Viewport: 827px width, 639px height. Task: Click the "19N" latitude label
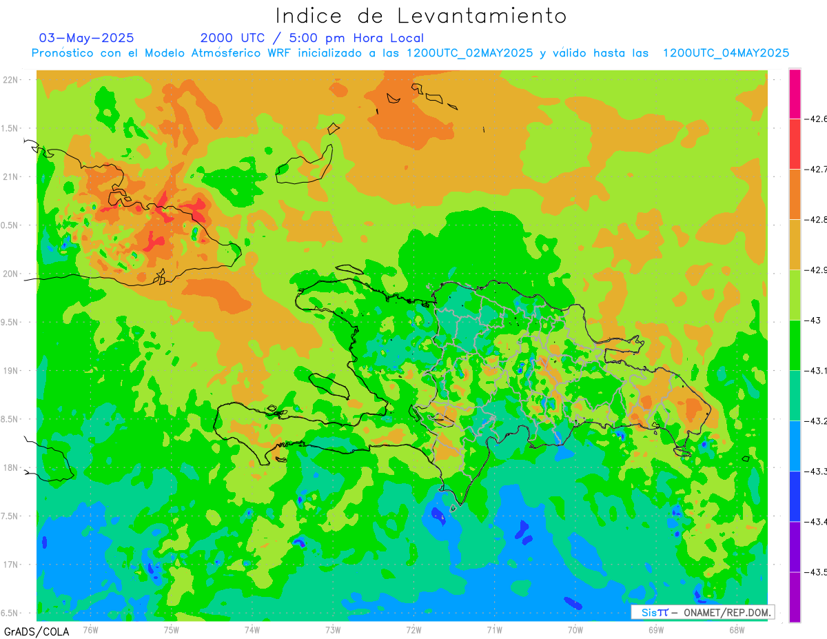coord(12,371)
